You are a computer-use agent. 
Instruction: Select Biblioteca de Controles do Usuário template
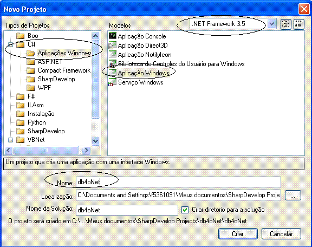181,64
